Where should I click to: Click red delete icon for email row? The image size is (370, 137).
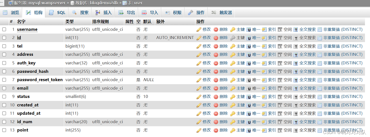click(216, 88)
